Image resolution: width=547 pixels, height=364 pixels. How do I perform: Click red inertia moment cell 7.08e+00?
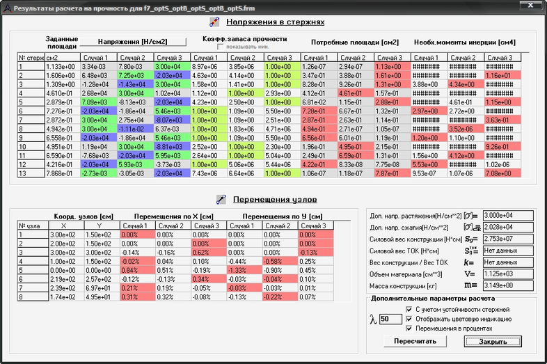pyautogui.click(x=502, y=173)
